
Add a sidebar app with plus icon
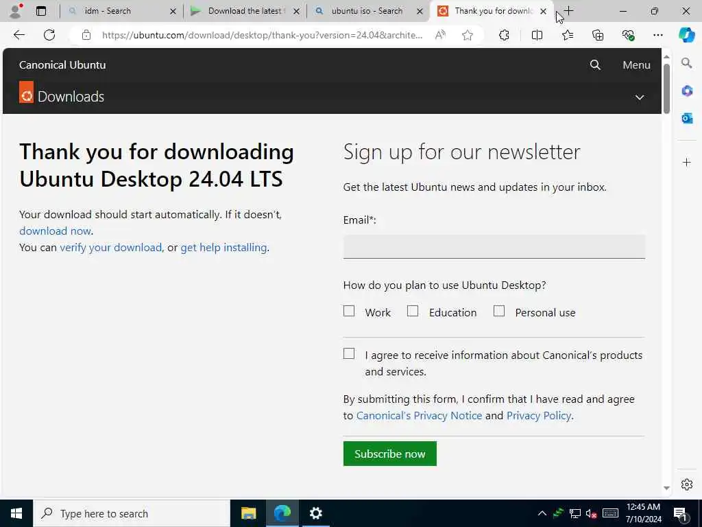tap(687, 162)
